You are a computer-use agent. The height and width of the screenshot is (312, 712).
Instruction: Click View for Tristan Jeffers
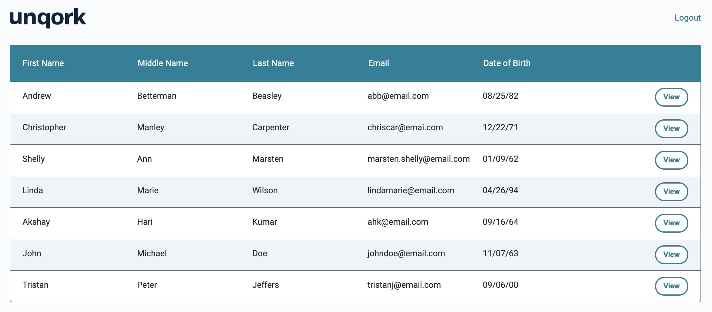[x=671, y=286]
